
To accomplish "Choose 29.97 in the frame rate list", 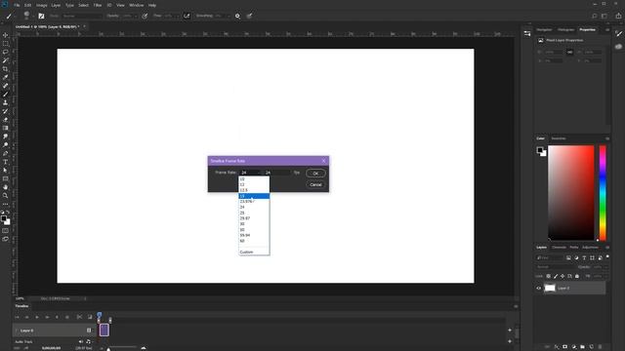I will (254, 218).
